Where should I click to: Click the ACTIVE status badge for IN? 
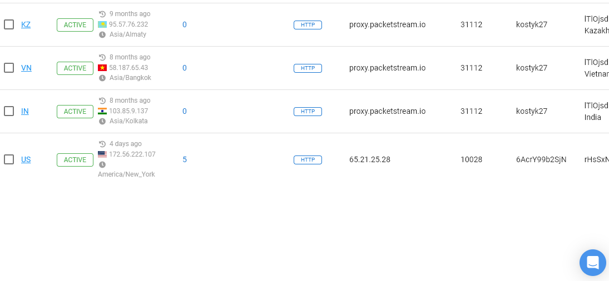75,112
